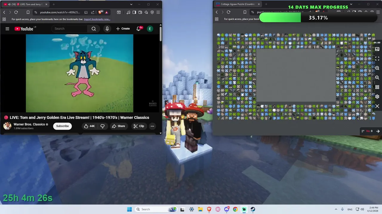The width and height of the screenshot is (382, 214).
Task: Show the puzzle preview image icon
Action: click(377, 49)
